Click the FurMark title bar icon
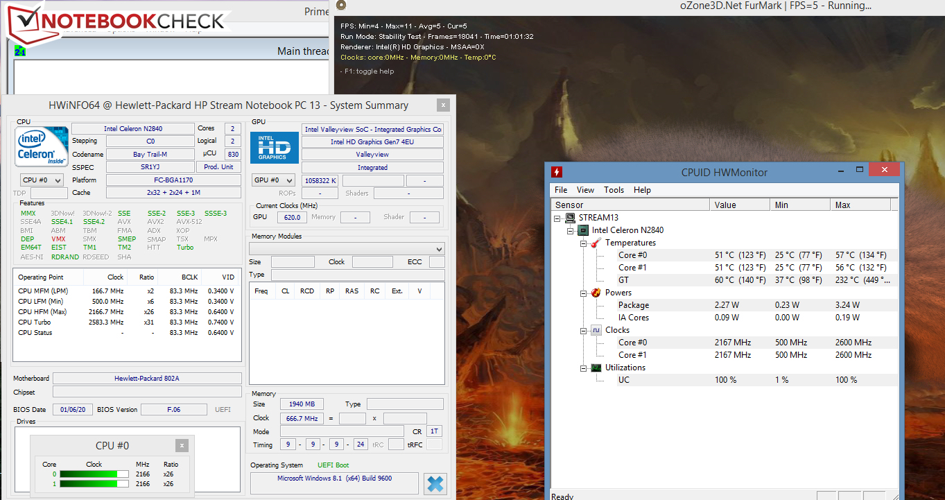 tap(341, 6)
